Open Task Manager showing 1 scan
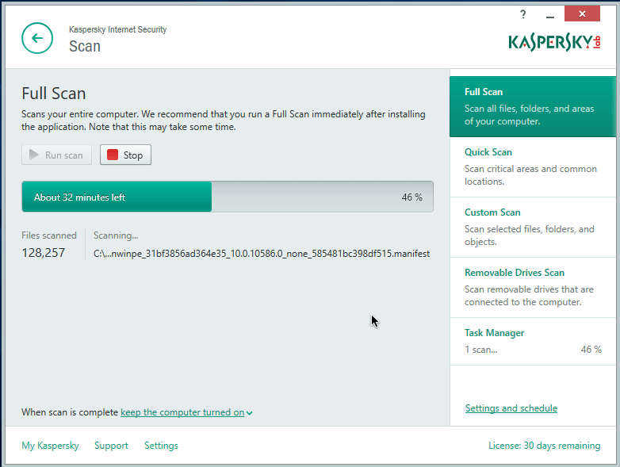The height and width of the screenshot is (467, 620). coord(533,341)
